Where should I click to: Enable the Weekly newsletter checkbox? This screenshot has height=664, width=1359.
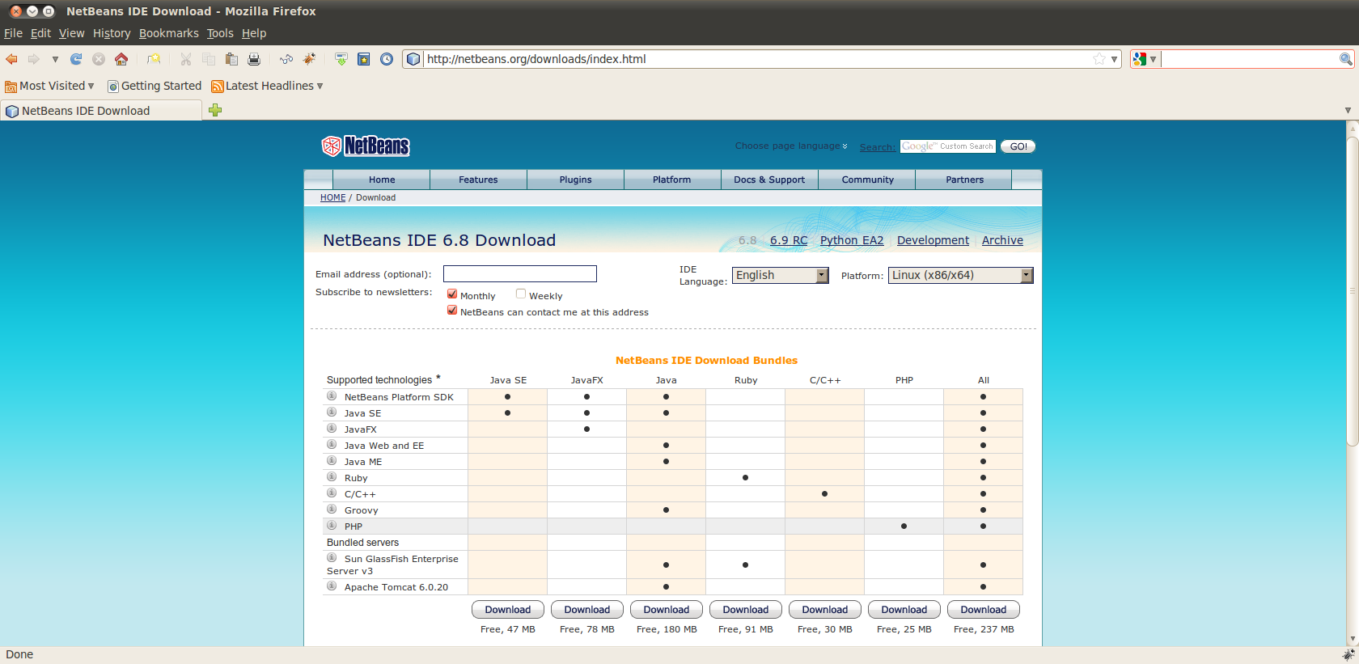(x=521, y=294)
